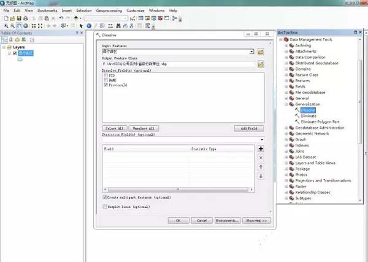The height and width of the screenshot is (262, 368).
Task: Add statistics field with plus icon
Action: (261, 148)
